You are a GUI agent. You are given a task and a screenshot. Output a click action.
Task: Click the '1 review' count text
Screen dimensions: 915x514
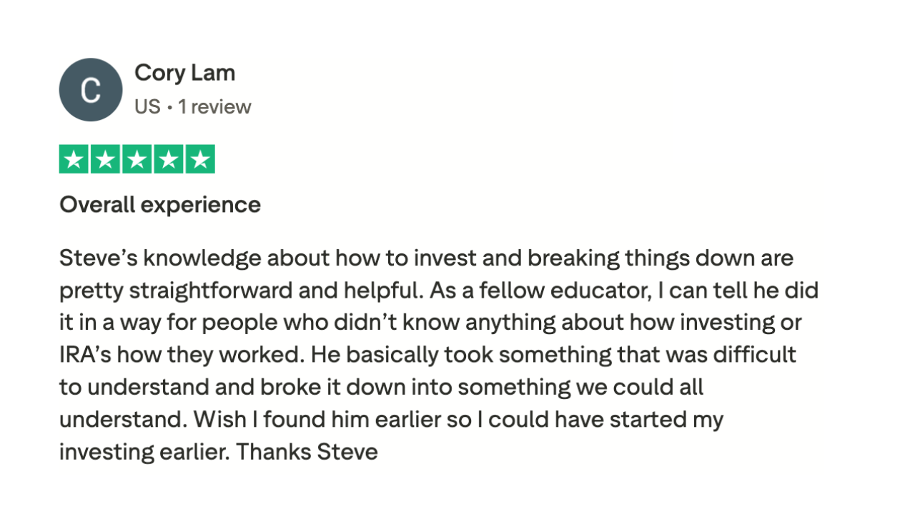pyautogui.click(x=214, y=107)
